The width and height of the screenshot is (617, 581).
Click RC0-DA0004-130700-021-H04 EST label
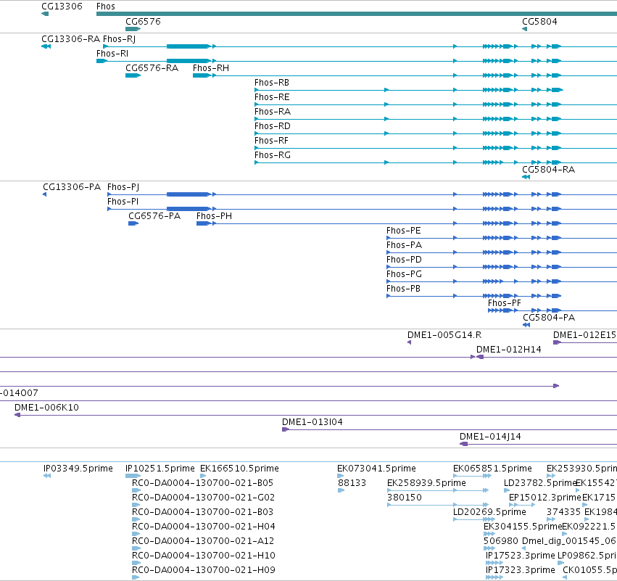click(204, 527)
